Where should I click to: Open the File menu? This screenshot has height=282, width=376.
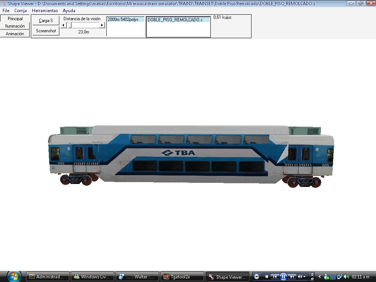pyautogui.click(x=6, y=11)
